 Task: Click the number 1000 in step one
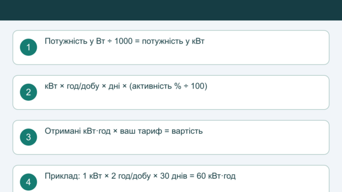[123, 41]
